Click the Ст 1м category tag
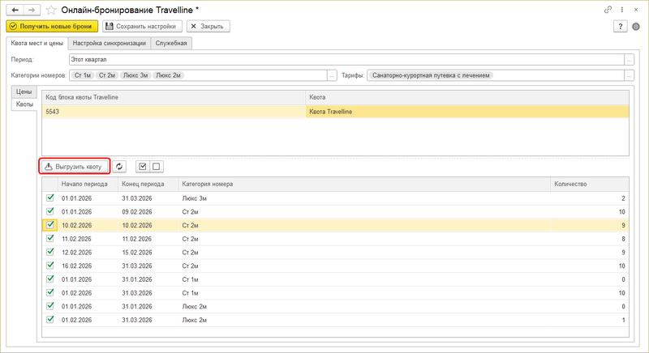649x353 pixels. tap(83, 75)
